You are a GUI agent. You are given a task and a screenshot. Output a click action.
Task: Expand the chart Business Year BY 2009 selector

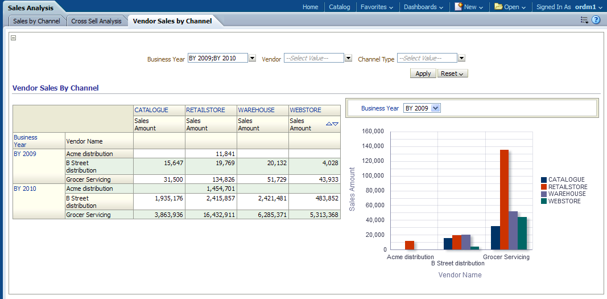coord(436,108)
